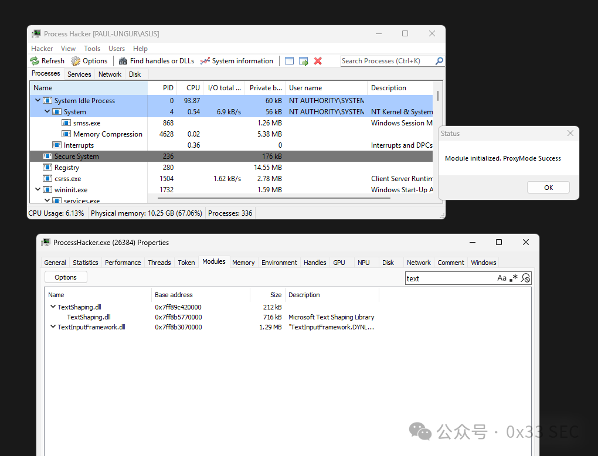Switch to the Network tab in Process Hacker main window
598x456 pixels.
pos(110,74)
